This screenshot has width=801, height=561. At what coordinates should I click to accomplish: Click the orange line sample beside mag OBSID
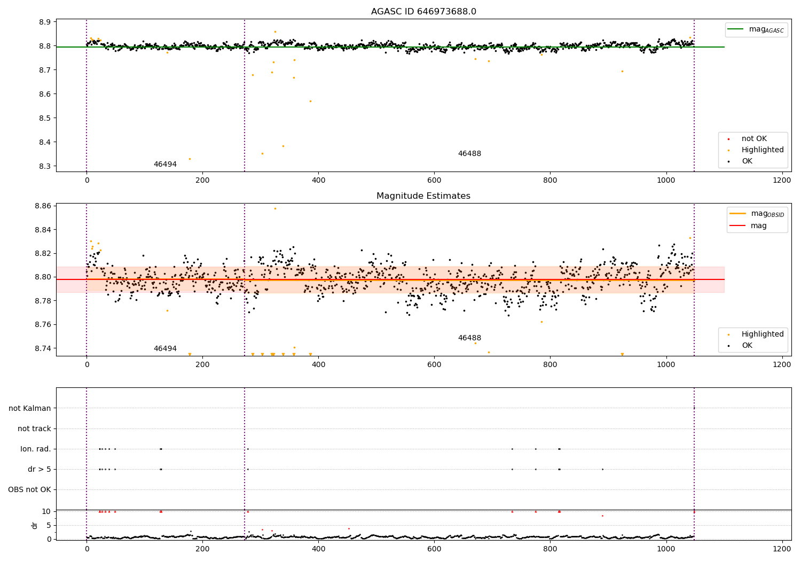coord(737,214)
